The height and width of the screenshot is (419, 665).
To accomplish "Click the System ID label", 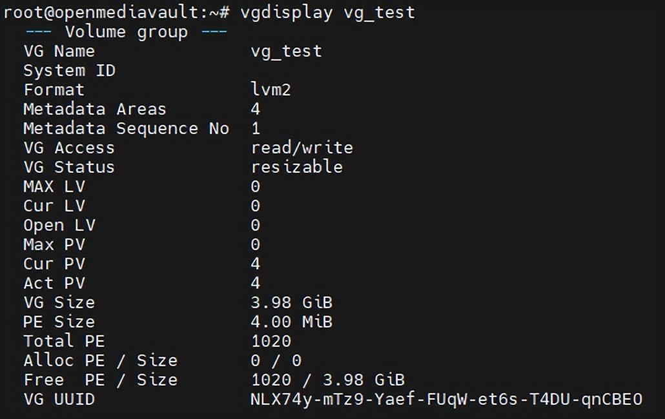I will point(70,71).
